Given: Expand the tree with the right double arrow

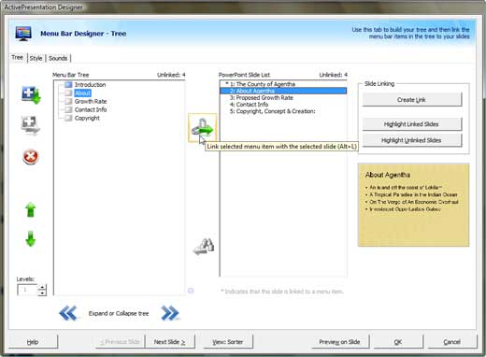Looking at the screenshot, I should 170,313.
